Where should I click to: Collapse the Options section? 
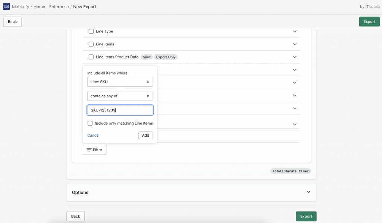pos(308,192)
